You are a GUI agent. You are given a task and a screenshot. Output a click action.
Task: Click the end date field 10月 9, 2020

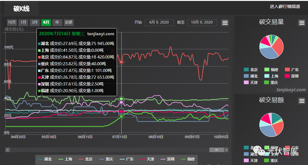(202, 22)
